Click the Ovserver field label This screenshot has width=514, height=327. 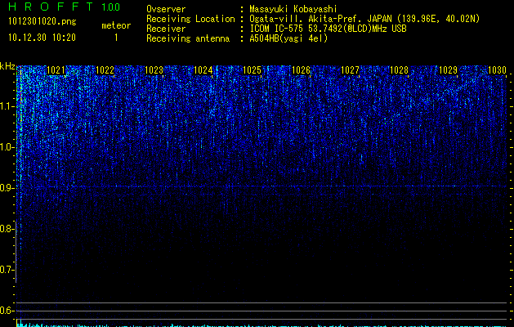pos(166,9)
